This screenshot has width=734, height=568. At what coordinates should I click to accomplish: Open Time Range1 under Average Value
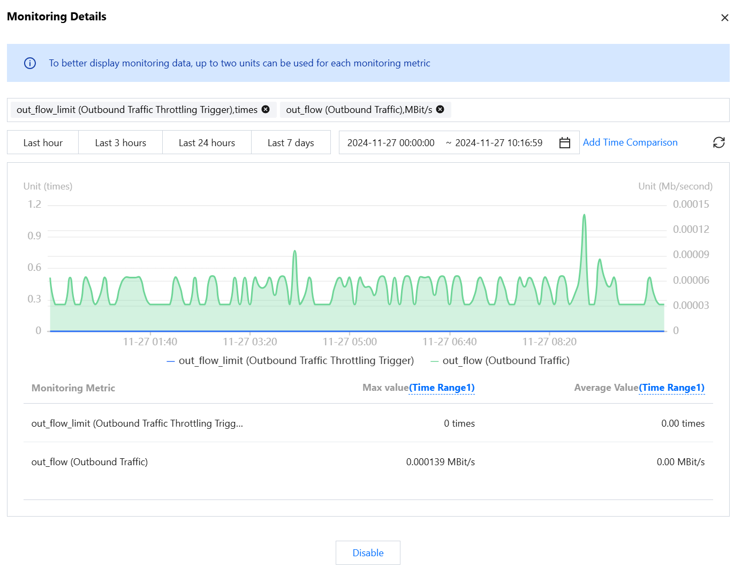(x=671, y=388)
